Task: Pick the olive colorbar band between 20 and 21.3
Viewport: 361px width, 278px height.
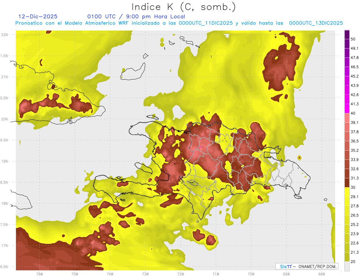Action: [347, 257]
